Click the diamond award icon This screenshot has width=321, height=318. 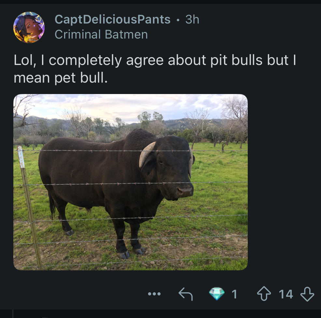[x=216, y=294]
